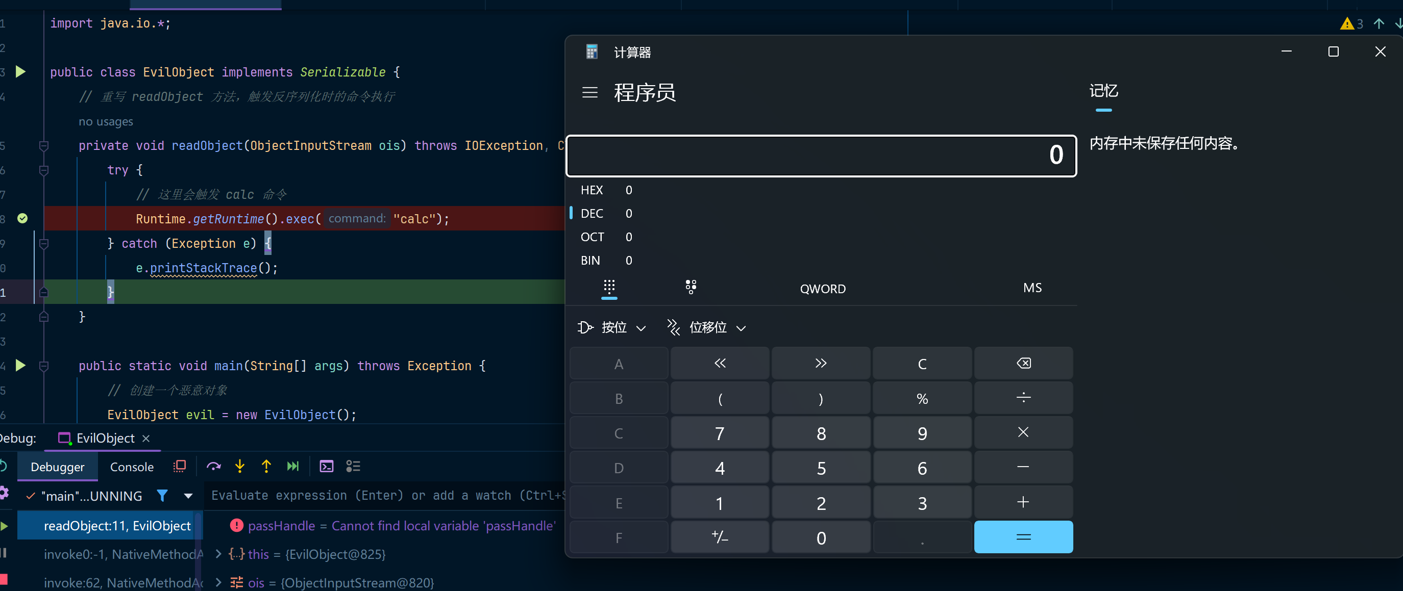Select OCT number base

(x=606, y=237)
